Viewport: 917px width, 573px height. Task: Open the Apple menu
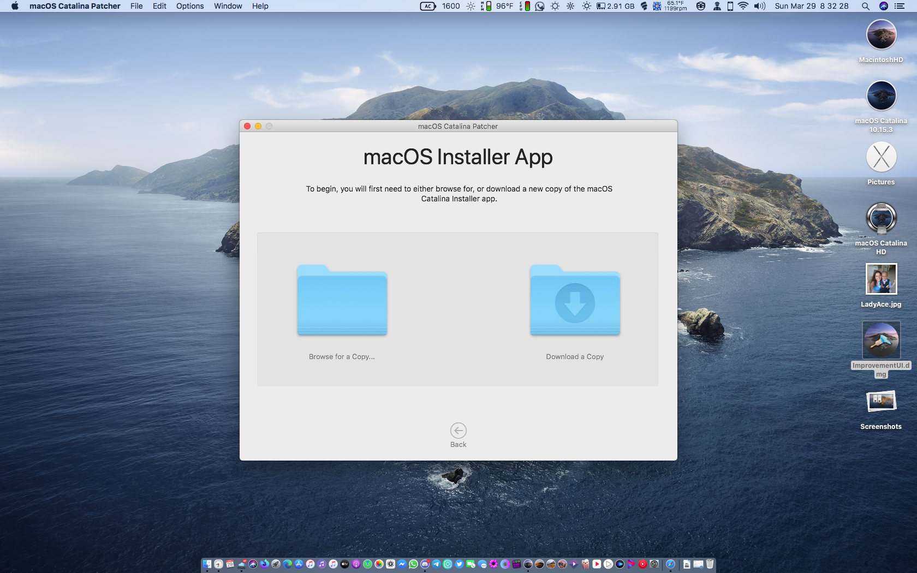15,6
